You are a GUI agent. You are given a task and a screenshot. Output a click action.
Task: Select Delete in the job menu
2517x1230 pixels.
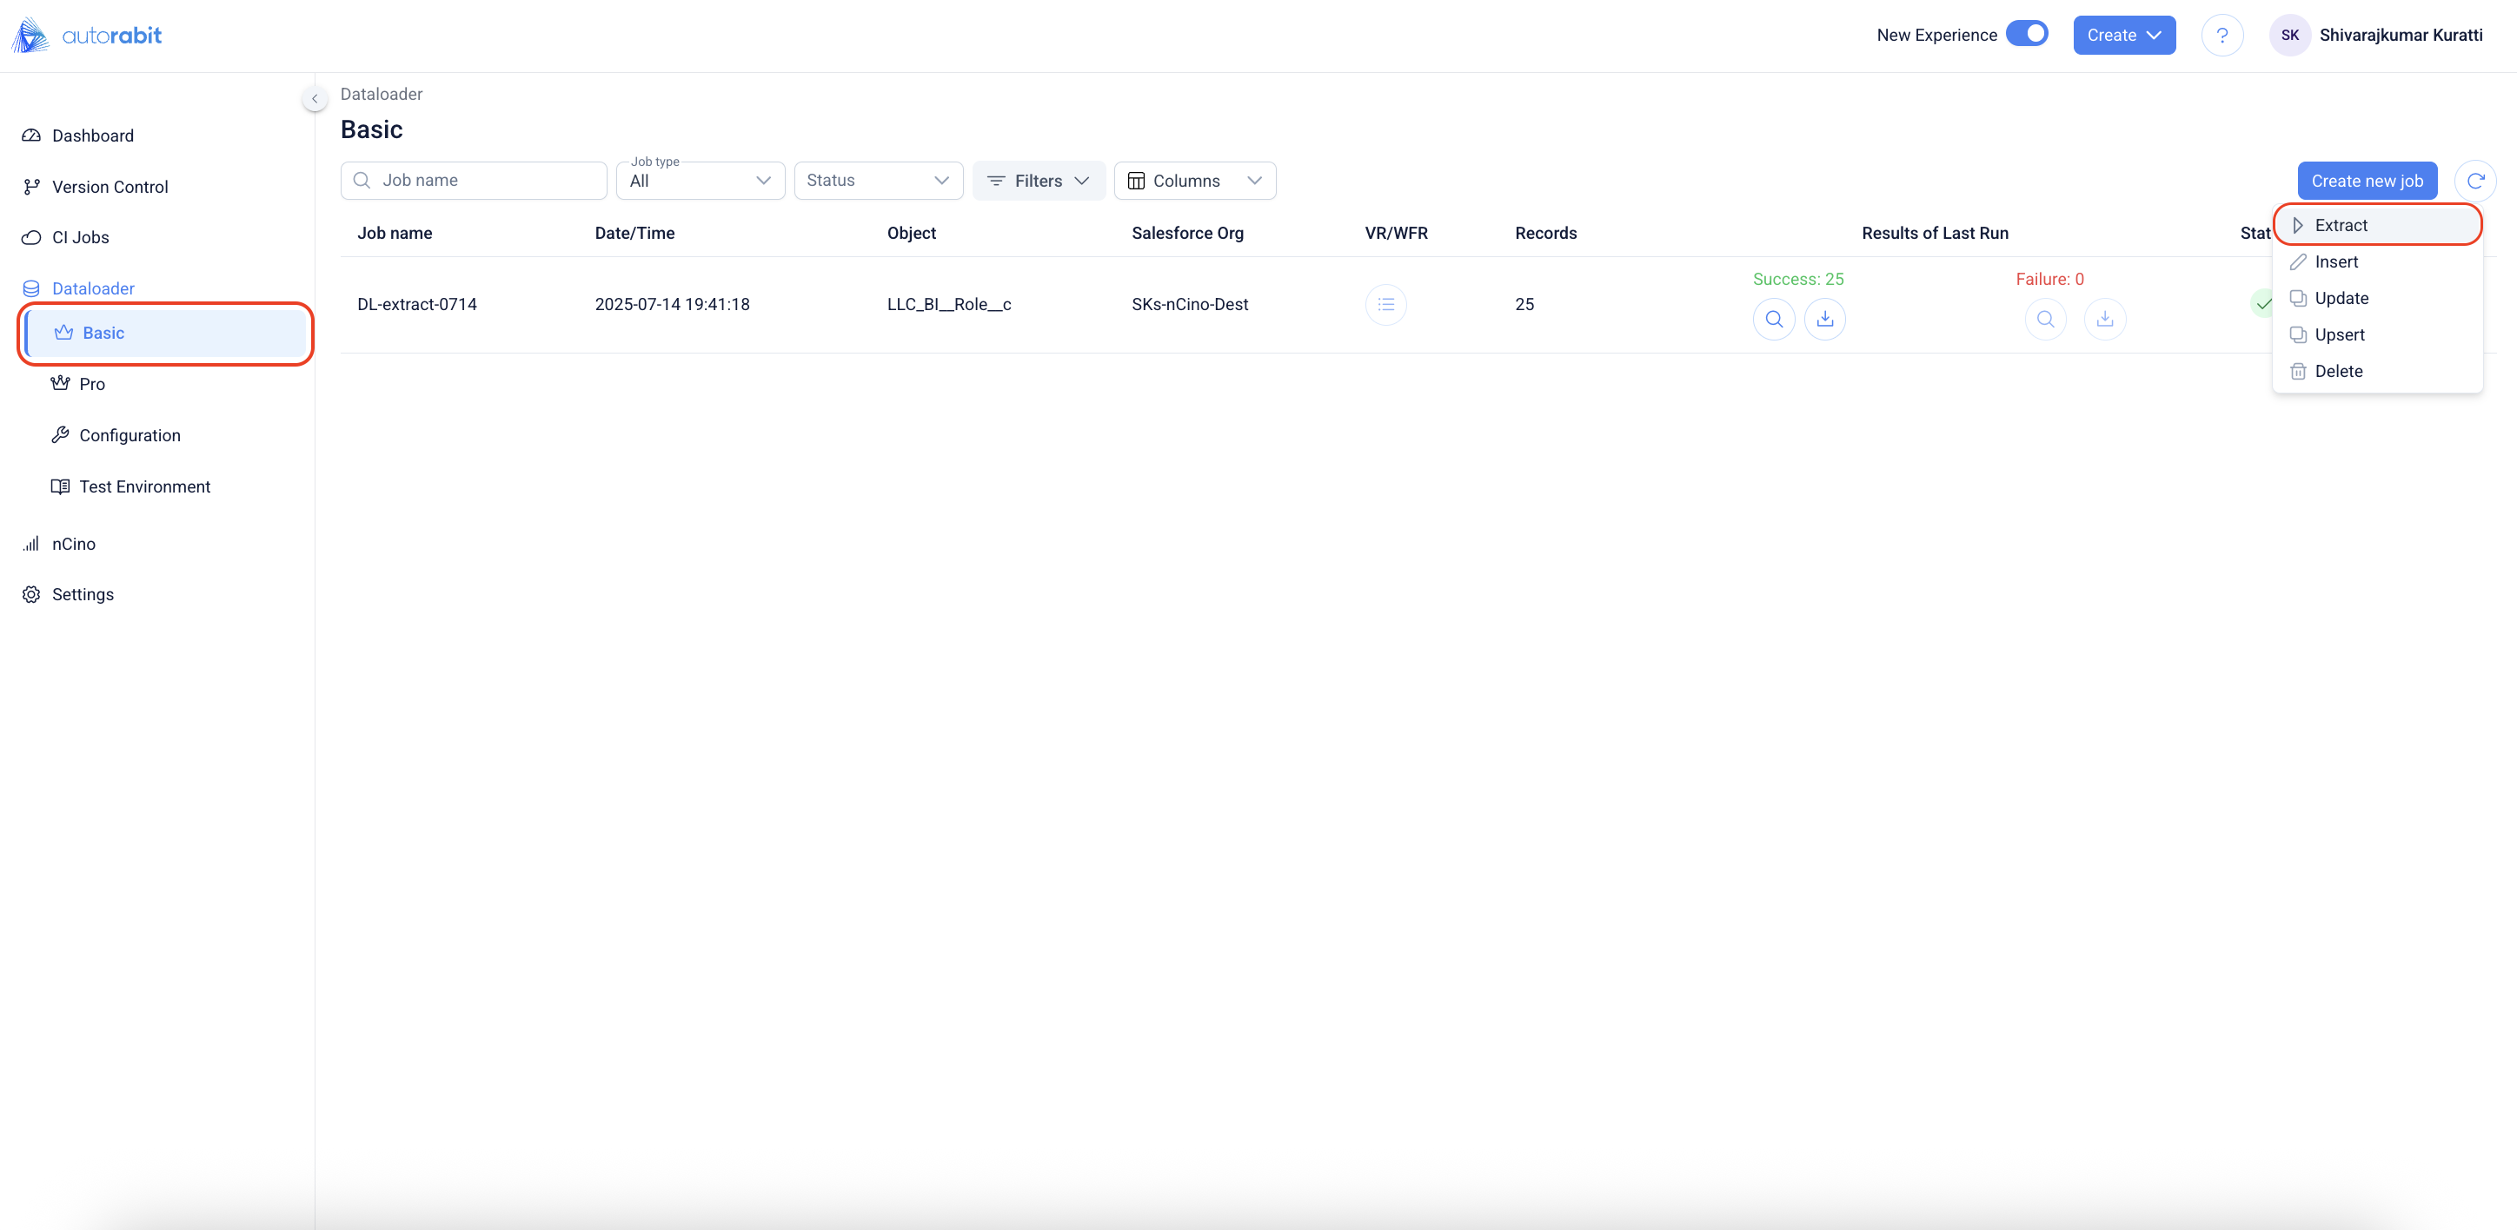[2338, 371]
